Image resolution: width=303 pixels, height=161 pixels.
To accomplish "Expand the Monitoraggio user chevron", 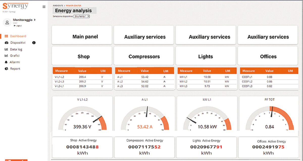I will coord(35,20).
